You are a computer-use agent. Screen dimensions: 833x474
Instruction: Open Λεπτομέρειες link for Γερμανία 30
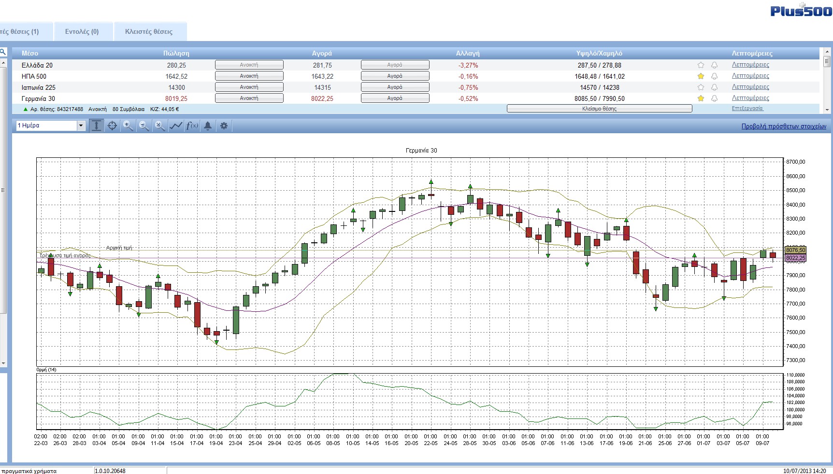[x=750, y=98]
